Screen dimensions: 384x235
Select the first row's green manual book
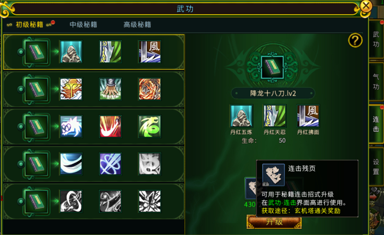tap(37, 52)
